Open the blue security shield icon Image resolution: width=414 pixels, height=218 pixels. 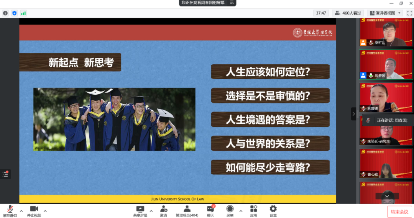[x=15, y=13]
